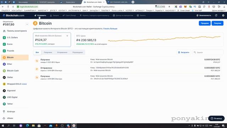Open received transaction of 0.00012438 BTC

click(x=128, y=61)
